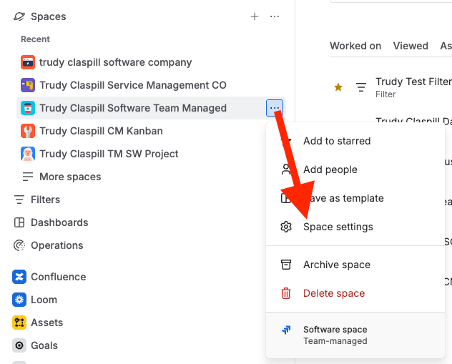The height and width of the screenshot is (364, 452).
Task: Click the Software space Team-managed label
Action: pos(335,341)
